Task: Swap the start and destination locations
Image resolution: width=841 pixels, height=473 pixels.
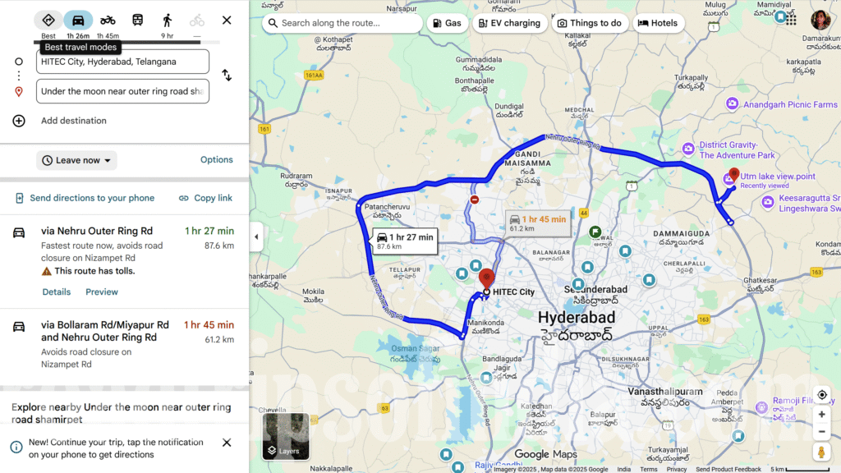Action: (227, 76)
